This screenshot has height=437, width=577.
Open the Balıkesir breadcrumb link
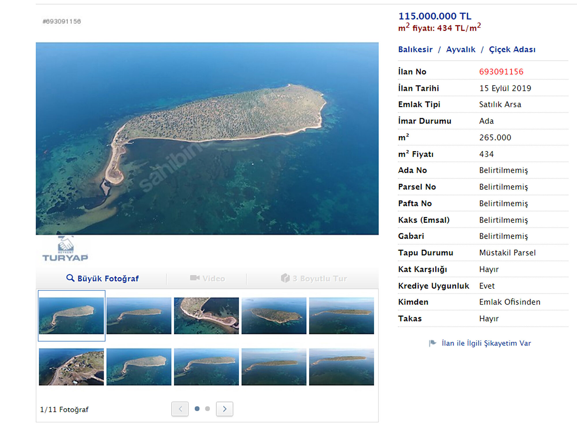(415, 50)
